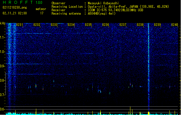
Task: Click the 0.8 frequency axis label
Action: [3, 80]
